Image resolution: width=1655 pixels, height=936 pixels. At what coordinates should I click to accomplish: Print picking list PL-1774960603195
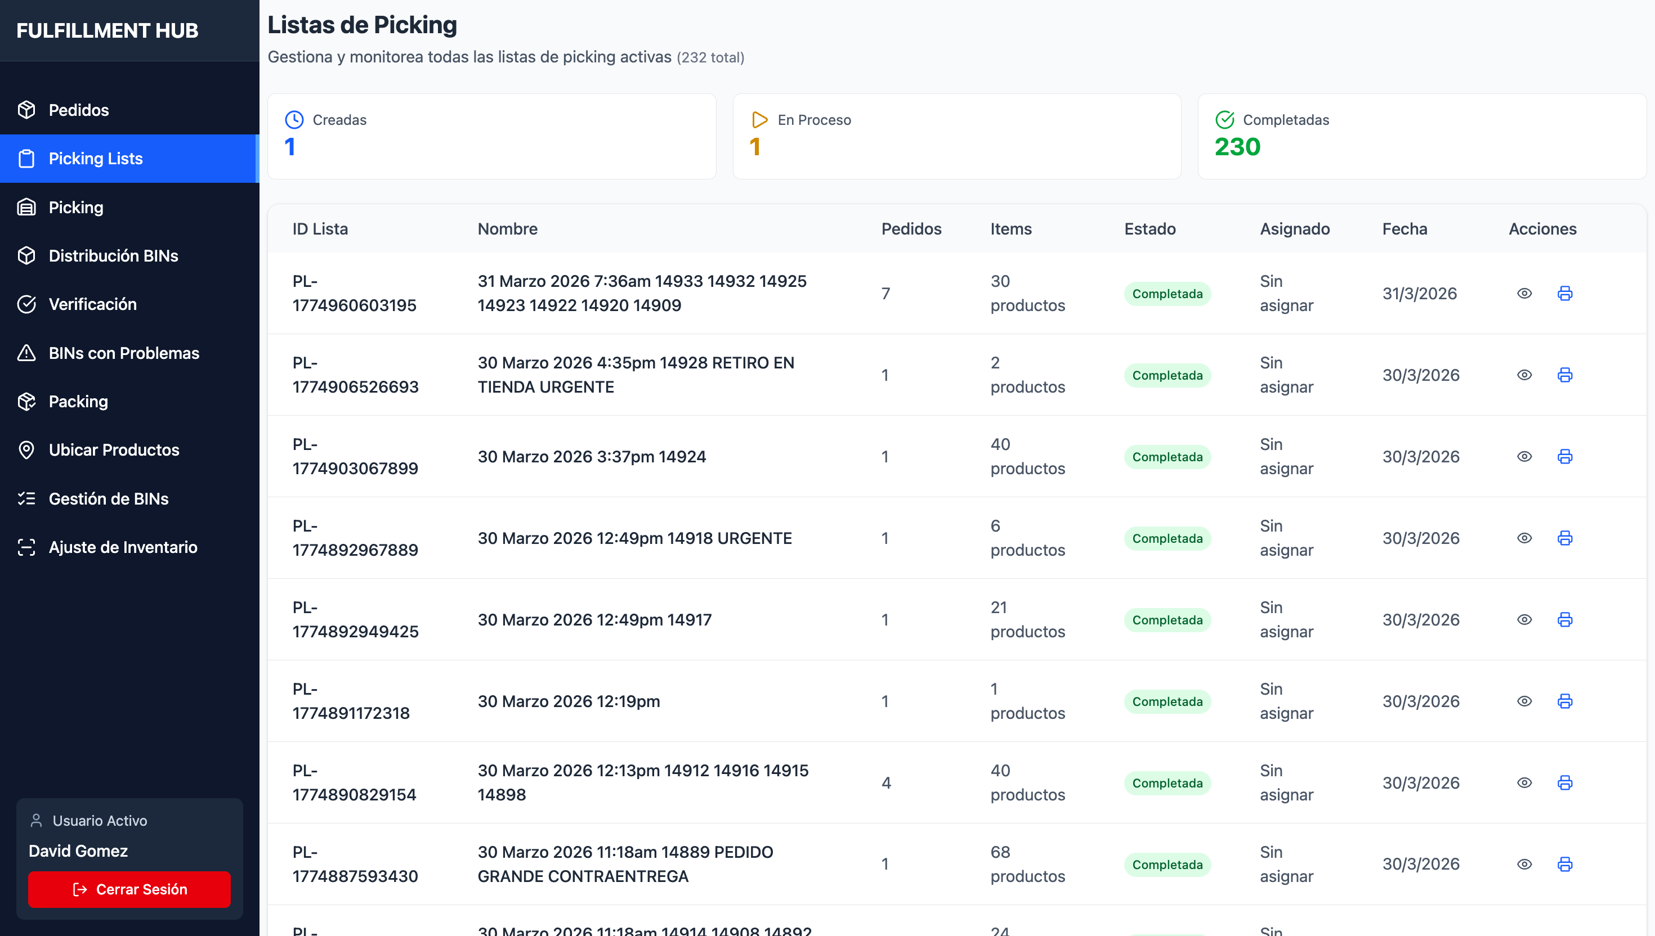(x=1565, y=293)
